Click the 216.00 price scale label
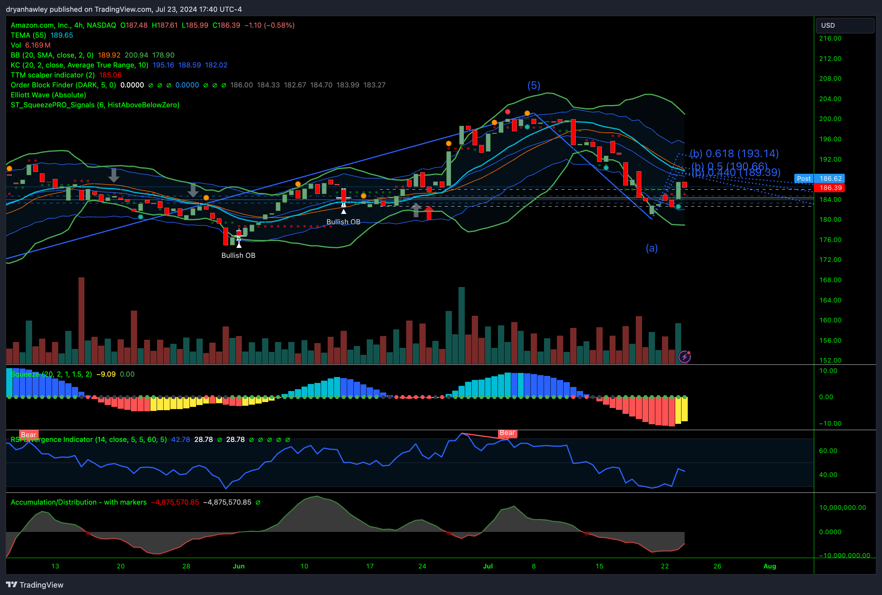 tap(830, 38)
